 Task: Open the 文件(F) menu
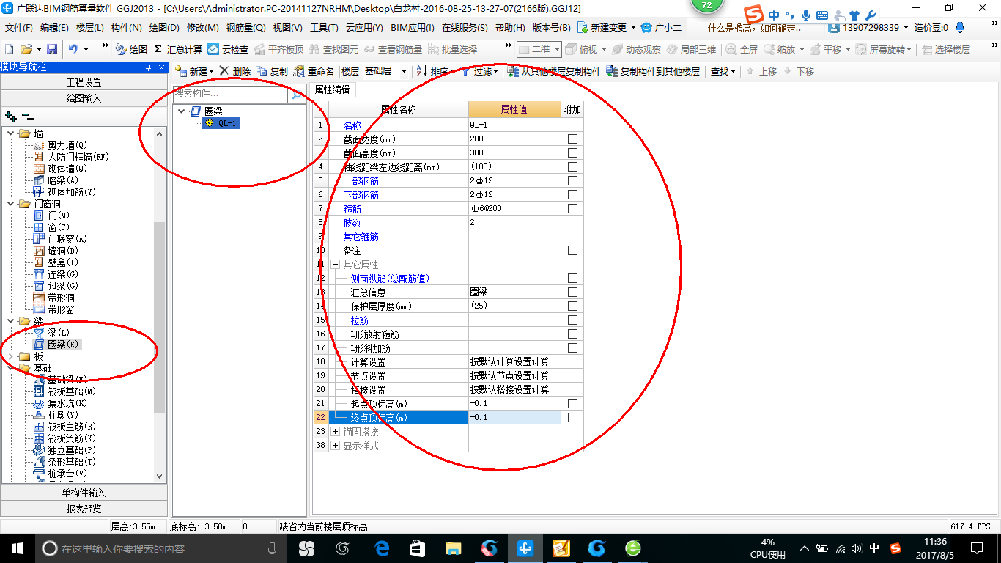click(x=19, y=27)
